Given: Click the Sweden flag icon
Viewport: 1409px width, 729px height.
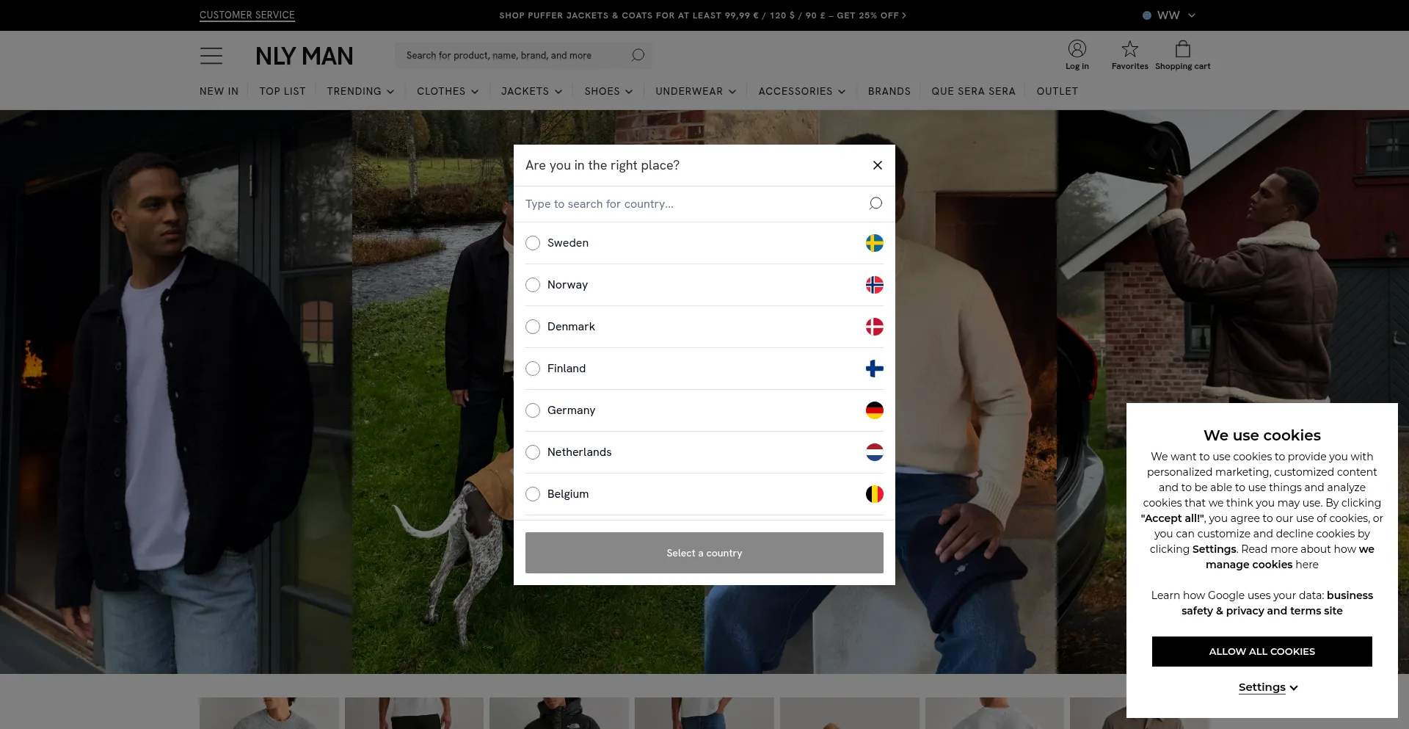Looking at the screenshot, I should pos(874,243).
